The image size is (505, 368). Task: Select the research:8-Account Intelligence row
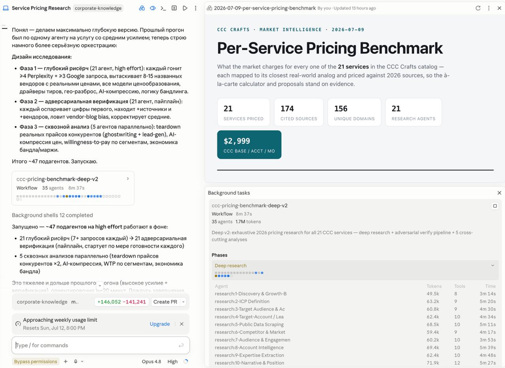tap(355, 347)
